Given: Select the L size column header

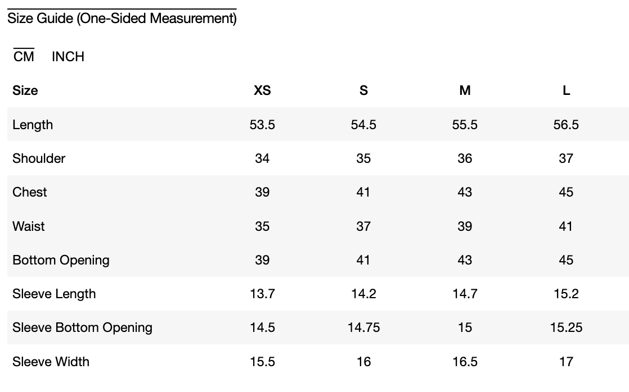Looking at the screenshot, I should 566,90.
